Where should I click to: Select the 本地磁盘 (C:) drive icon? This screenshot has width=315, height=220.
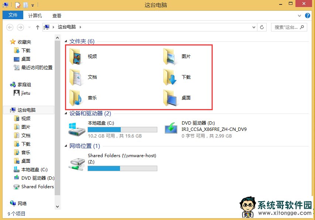(x=77, y=129)
